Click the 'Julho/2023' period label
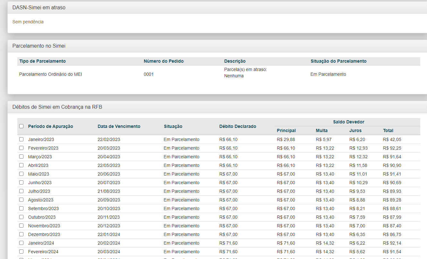 coord(39,191)
